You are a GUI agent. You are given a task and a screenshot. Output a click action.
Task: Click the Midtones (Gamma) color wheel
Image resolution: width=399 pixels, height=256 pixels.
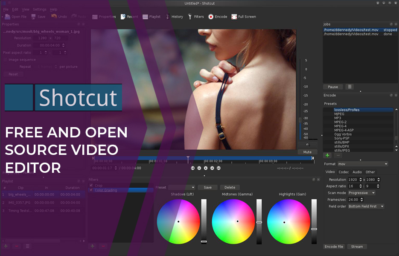coord(233,221)
